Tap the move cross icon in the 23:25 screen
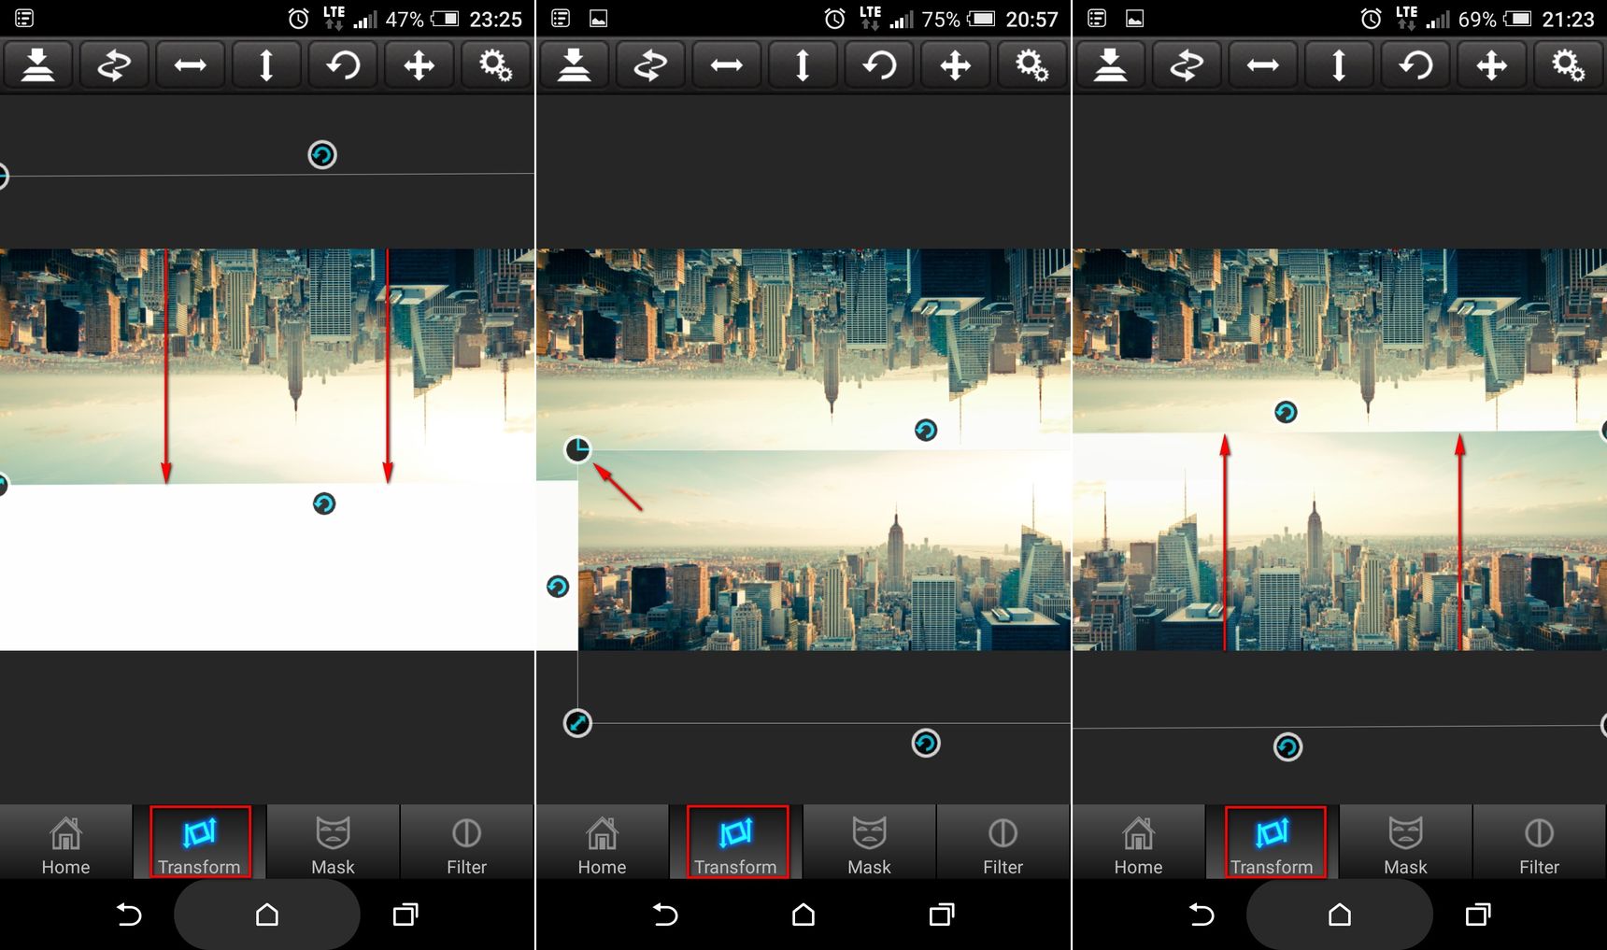 [420, 65]
